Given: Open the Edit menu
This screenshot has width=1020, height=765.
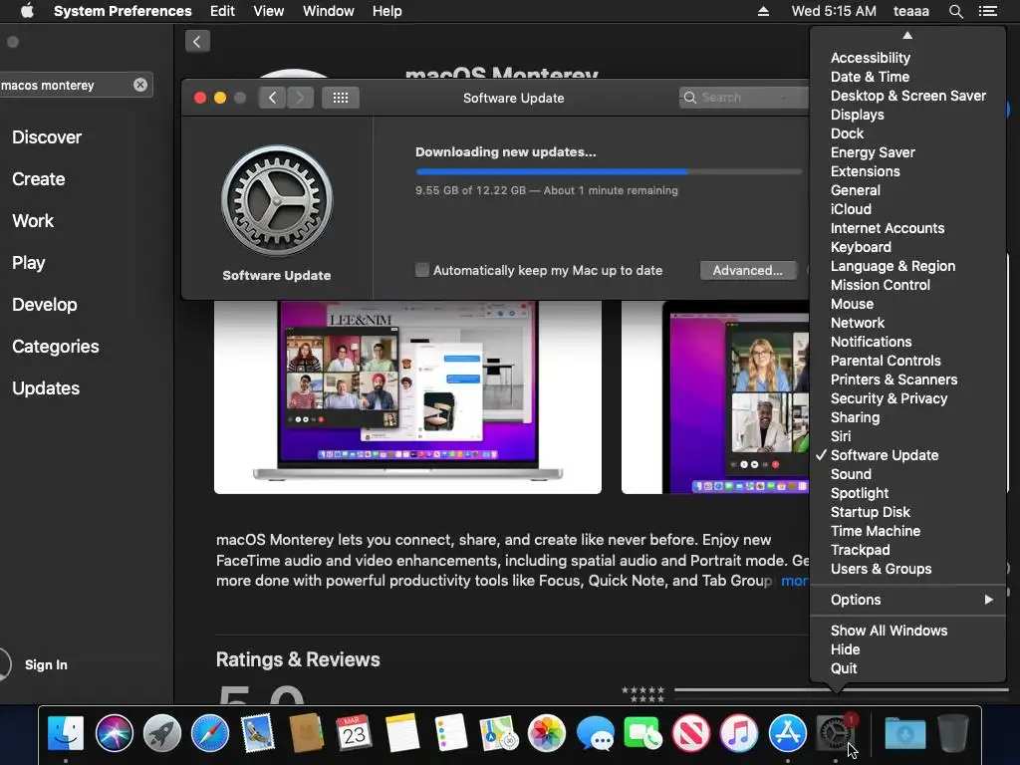Looking at the screenshot, I should pos(222,11).
